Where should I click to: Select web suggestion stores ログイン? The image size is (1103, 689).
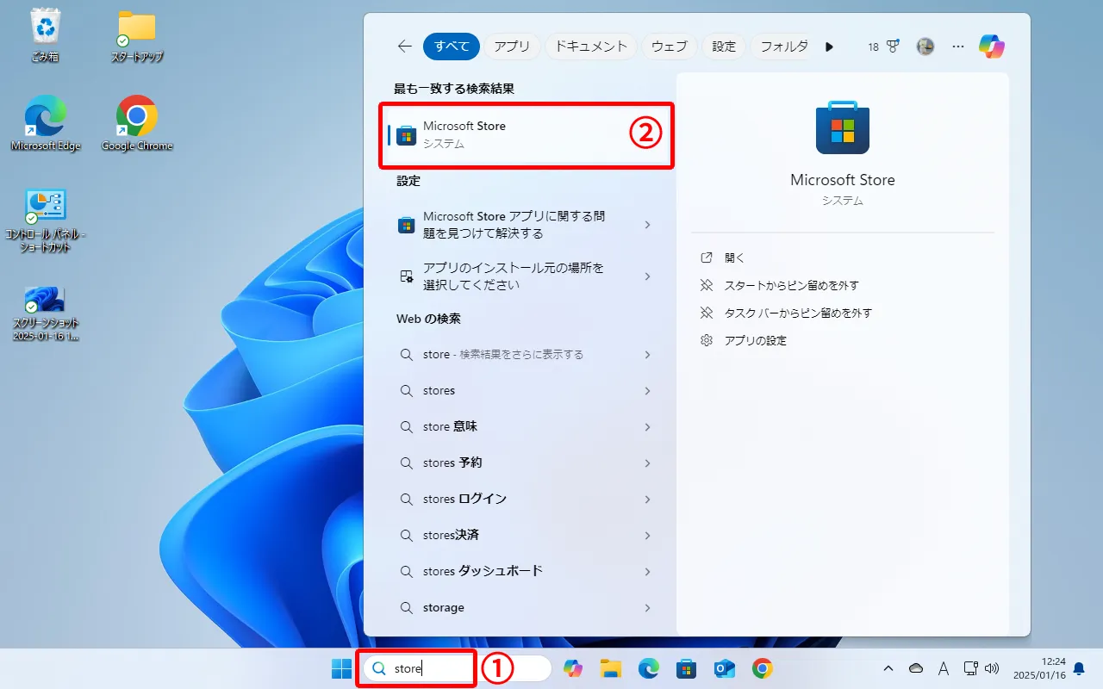[x=527, y=500]
